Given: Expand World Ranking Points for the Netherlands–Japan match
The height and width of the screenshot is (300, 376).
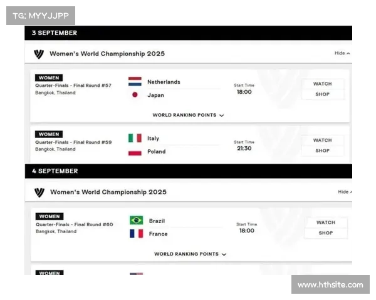Looking at the screenshot, I should (188, 115).
